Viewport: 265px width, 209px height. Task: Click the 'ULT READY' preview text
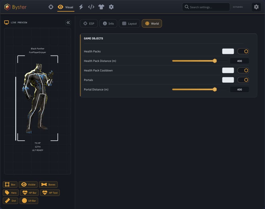point(38,150)
